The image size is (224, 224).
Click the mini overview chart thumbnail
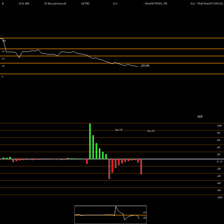[x=111, y=215]
